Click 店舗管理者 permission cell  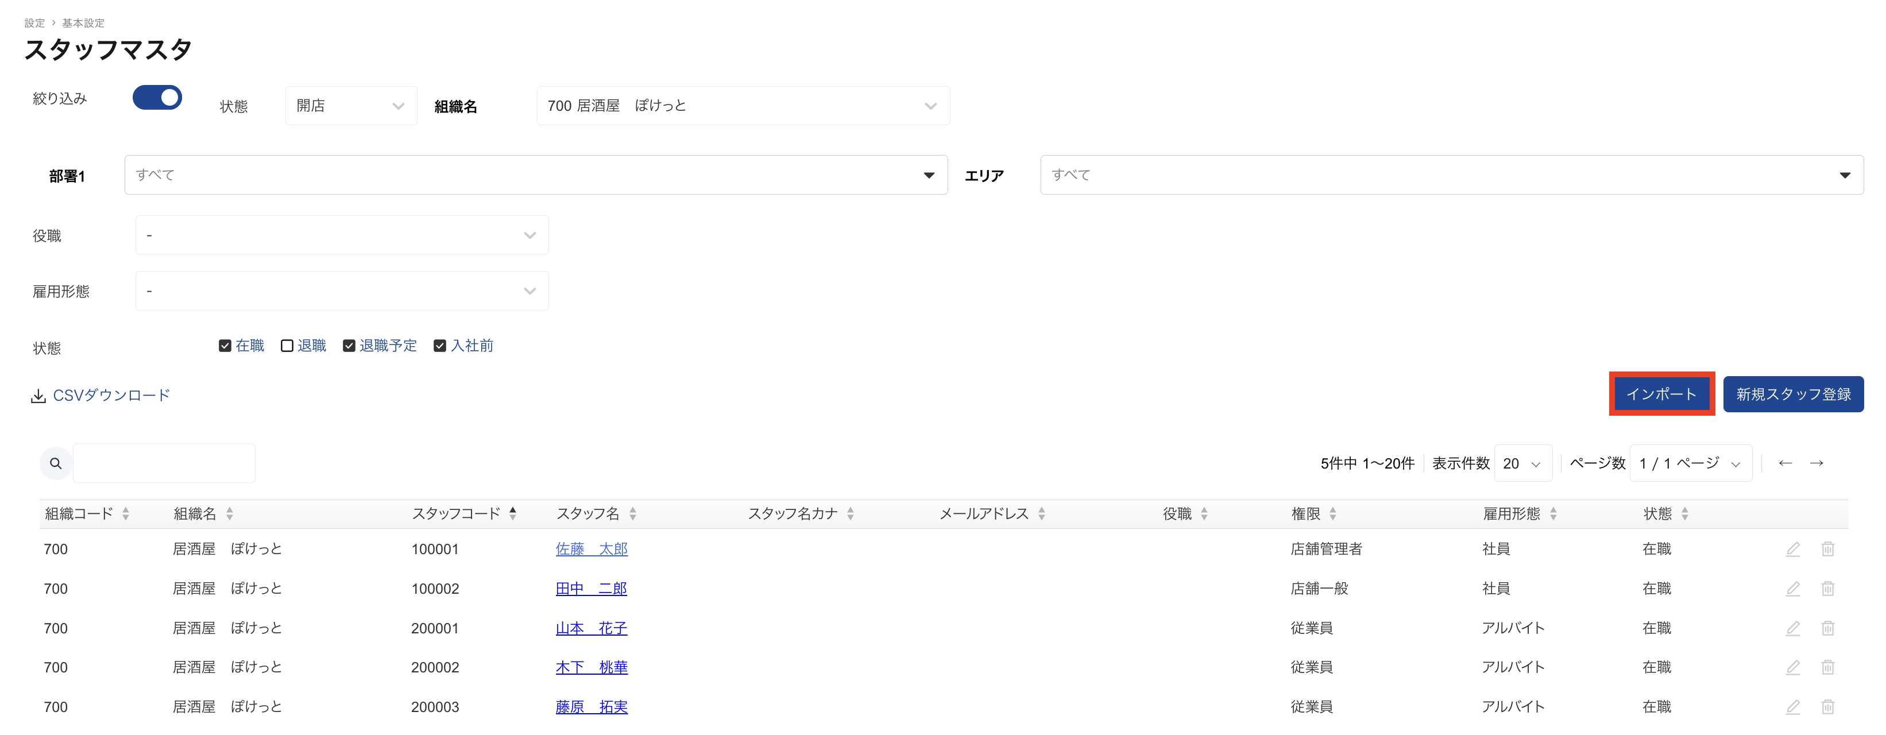[x=1326, y=549]
